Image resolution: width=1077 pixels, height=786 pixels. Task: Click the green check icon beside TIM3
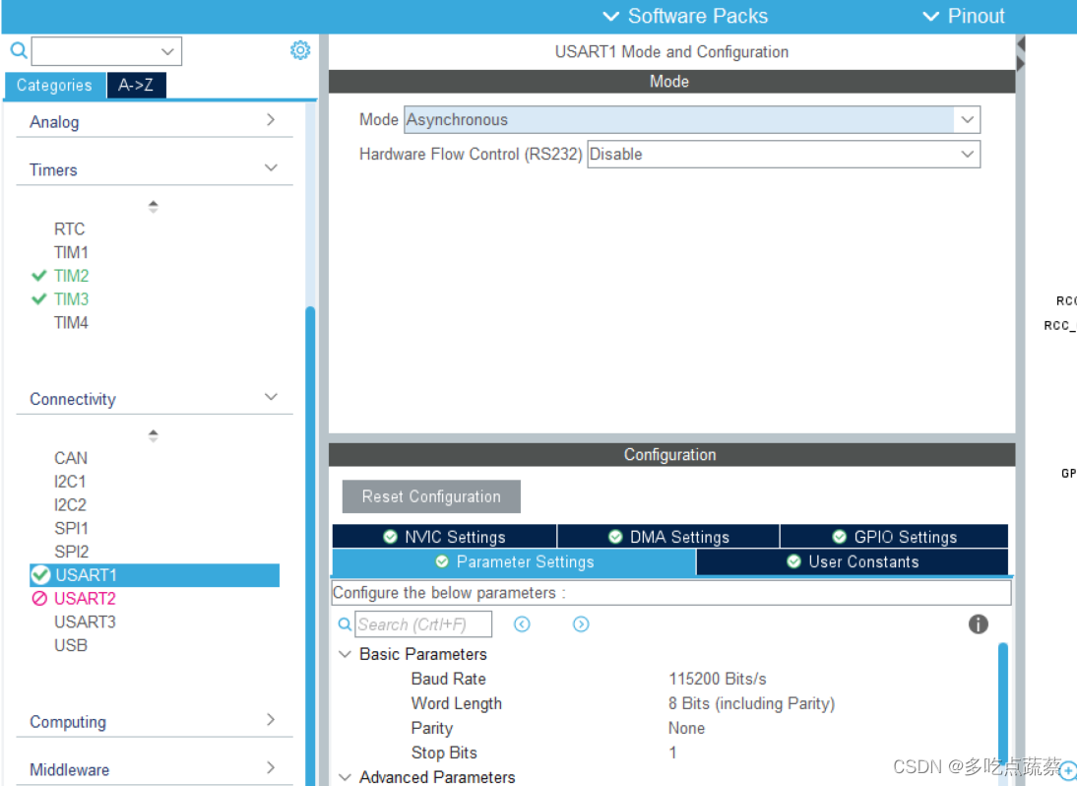pos(39,298)
